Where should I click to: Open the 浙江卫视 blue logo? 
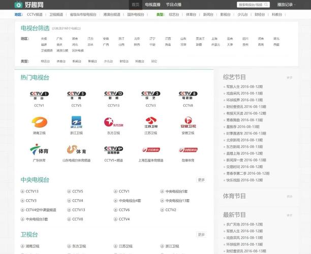(76, 122)
